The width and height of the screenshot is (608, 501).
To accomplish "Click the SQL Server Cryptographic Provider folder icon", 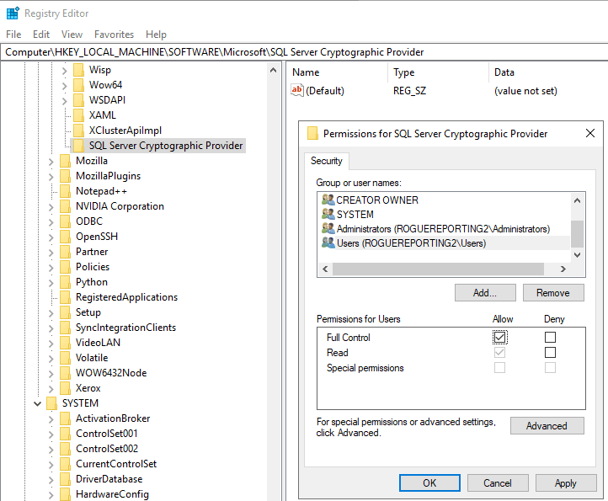I will tap(78, 146).
